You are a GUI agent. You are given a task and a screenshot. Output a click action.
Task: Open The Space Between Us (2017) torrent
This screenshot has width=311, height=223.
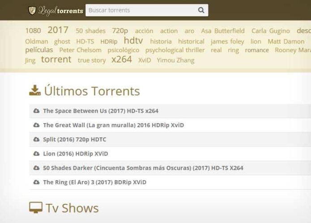[101, 111]
